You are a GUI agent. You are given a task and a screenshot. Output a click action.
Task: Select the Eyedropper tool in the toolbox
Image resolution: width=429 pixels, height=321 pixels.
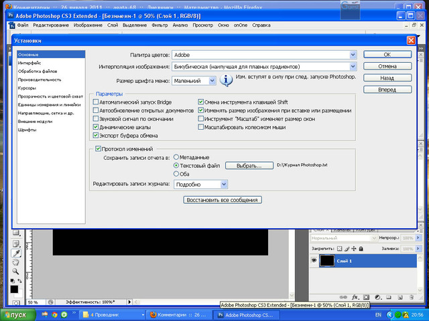coord(16,253)
